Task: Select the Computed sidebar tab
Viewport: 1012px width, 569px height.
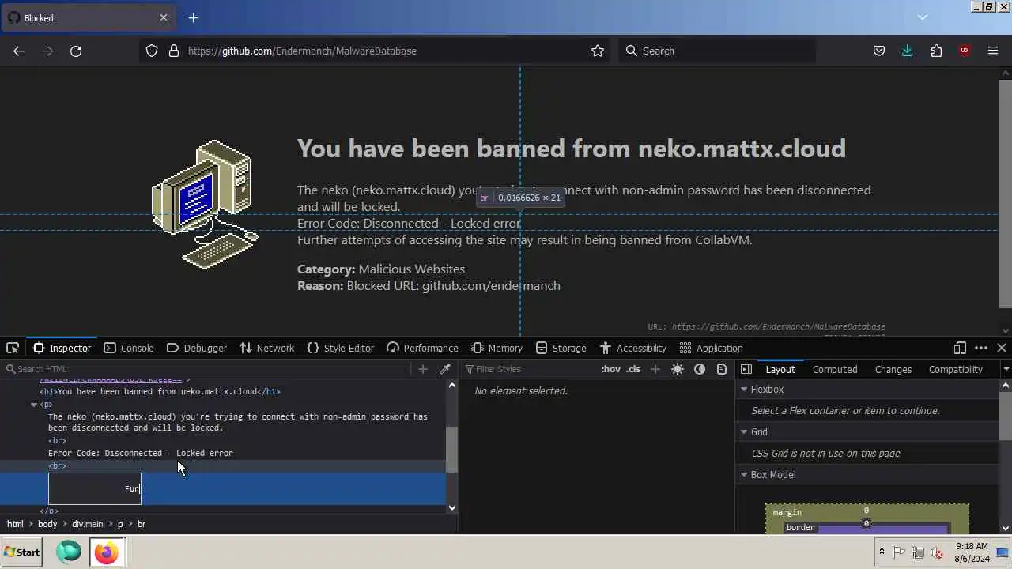Action: coord(835,369)
